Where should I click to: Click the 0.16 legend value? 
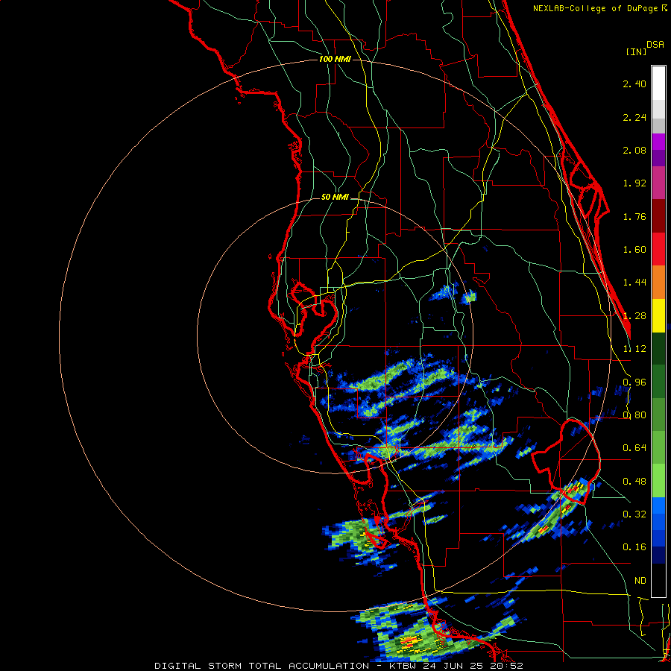coord(634,547)
